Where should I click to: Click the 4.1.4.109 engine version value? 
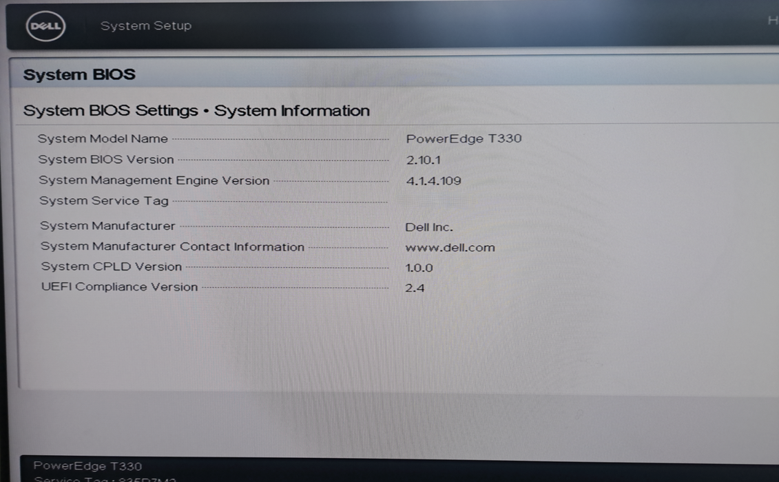tap(434, 181)
